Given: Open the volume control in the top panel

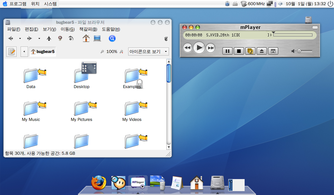Looking at the screenshot, I should [x=281, y=4].
